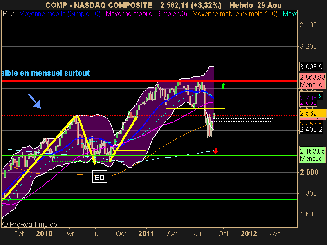Select Moyenne mobile (Simple 20) legend entry

pyautogui.click(x=60, y=14)
